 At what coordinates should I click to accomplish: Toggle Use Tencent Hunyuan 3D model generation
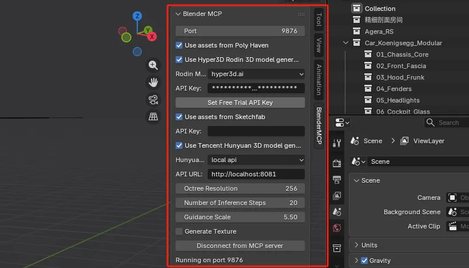179,145
